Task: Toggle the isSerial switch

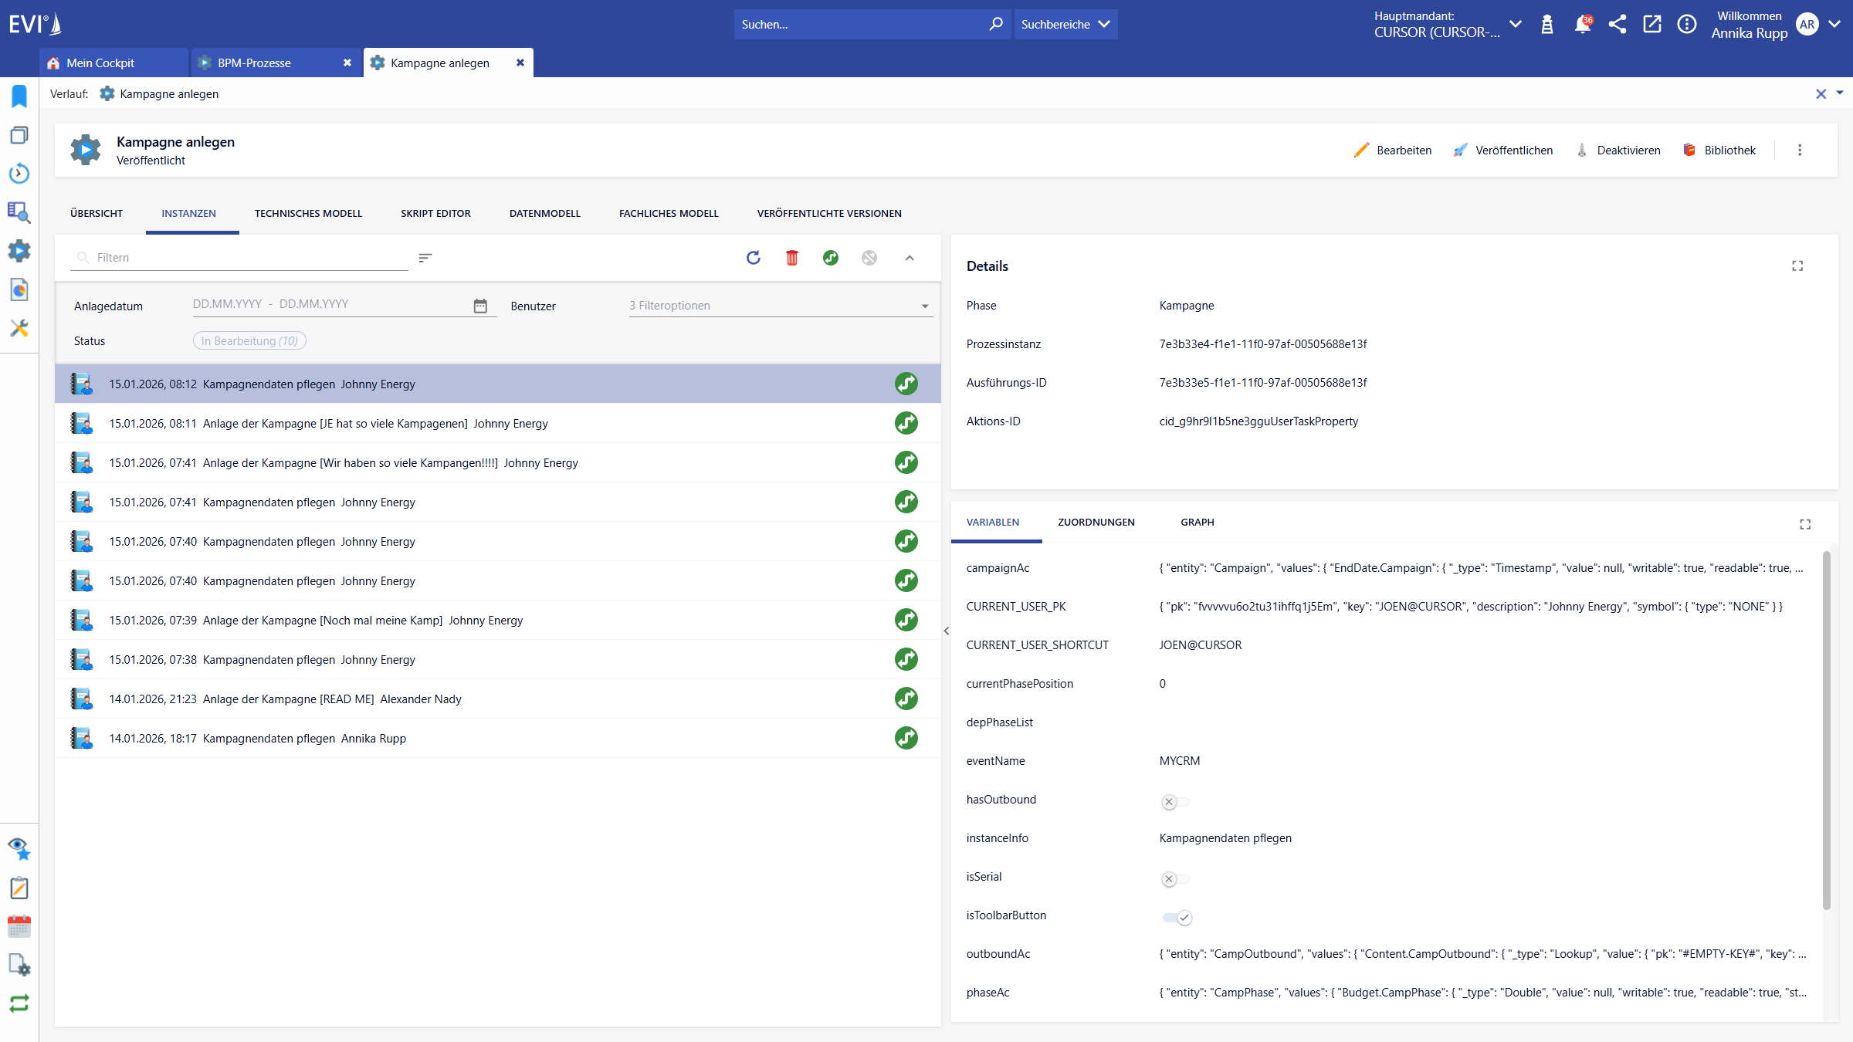Action: point(1175,878)
